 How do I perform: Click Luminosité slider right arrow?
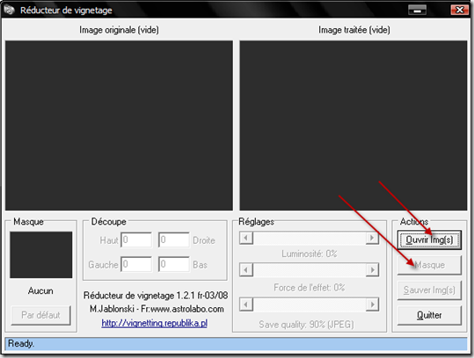tap(372, 238)
